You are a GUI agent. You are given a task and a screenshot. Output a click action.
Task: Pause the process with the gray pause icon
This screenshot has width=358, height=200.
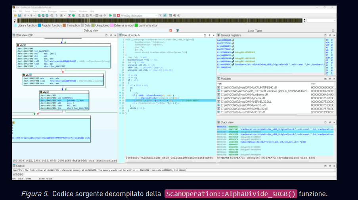coord(115,15)
